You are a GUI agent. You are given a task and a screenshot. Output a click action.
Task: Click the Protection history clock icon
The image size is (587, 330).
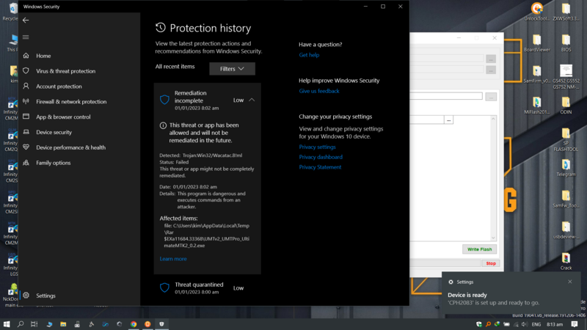pyautogui.click(x=161, y=27)
